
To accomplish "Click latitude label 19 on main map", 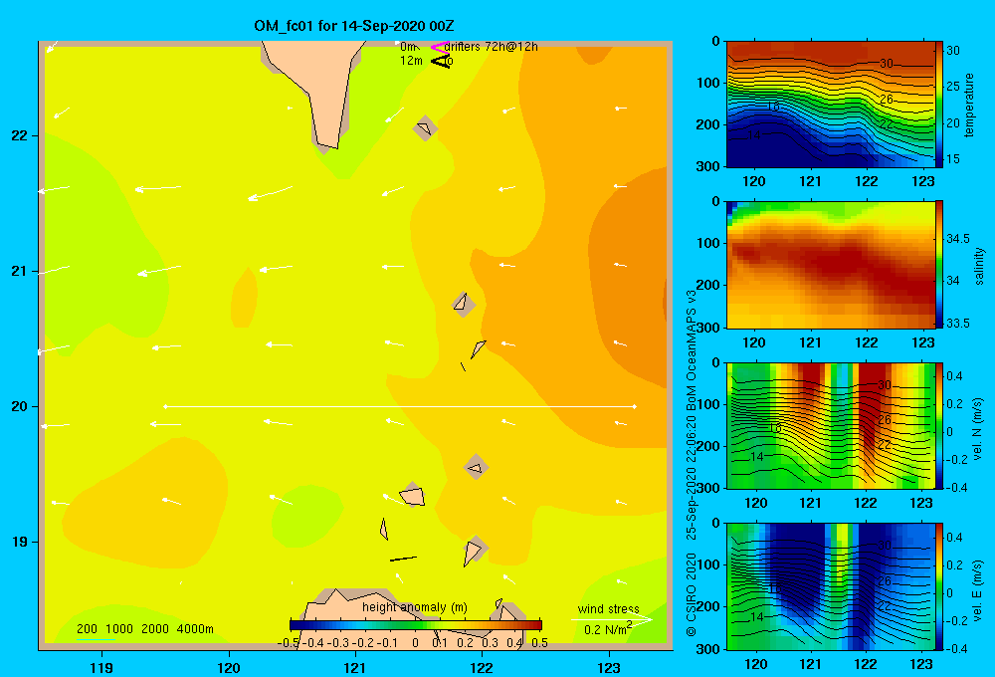I will pos(19,542).
